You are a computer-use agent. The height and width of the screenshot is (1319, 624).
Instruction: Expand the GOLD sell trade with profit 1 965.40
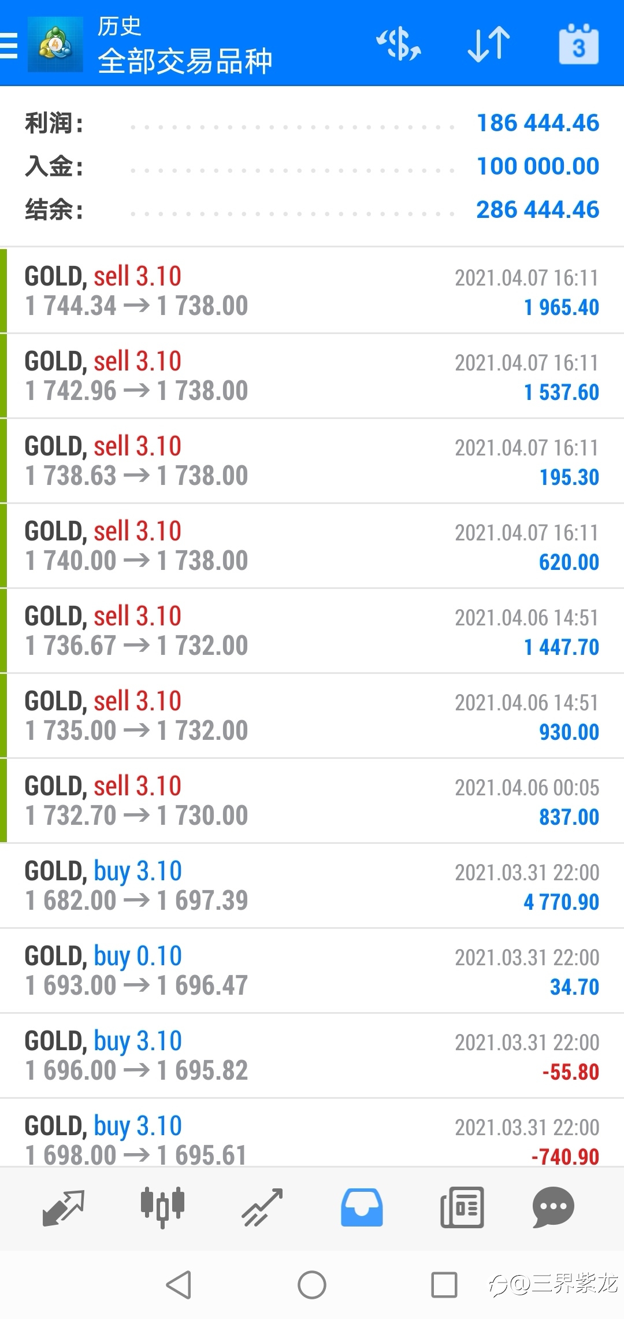coord(312,291)
